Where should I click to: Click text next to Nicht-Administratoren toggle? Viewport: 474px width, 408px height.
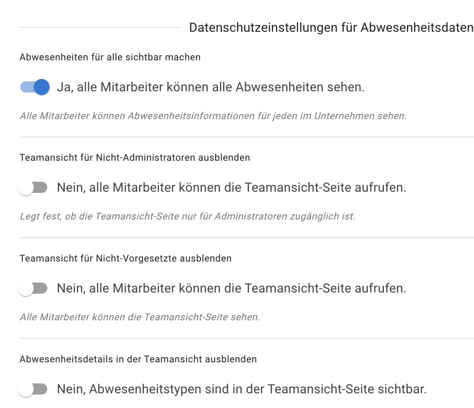tap(232, 187)
